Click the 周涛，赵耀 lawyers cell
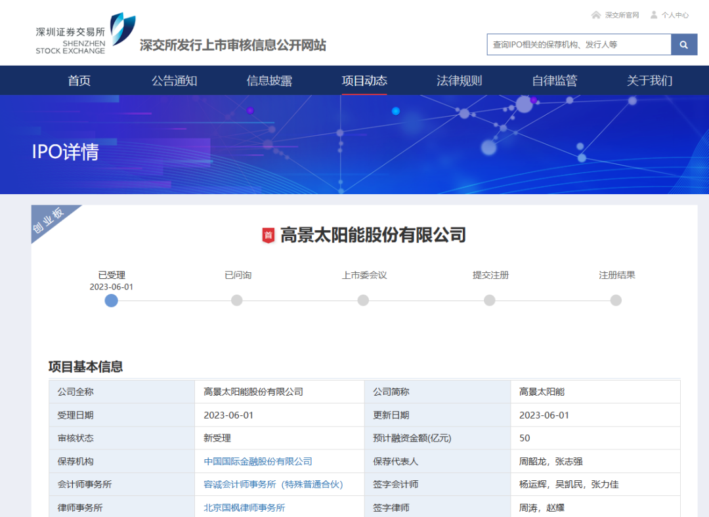The image size is (709, 517). [x=595, y=508]
